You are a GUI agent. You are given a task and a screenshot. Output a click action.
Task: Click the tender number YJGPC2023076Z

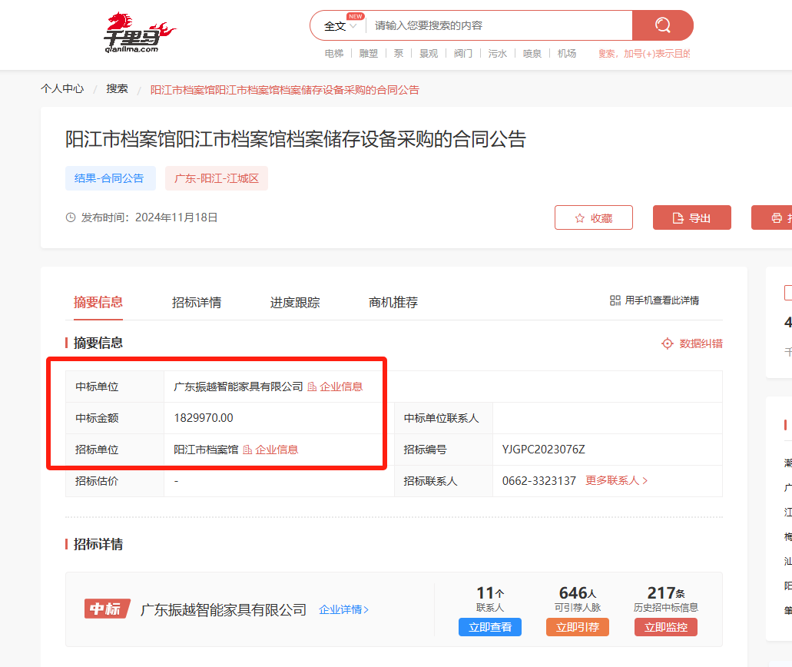tap(543, 450)
